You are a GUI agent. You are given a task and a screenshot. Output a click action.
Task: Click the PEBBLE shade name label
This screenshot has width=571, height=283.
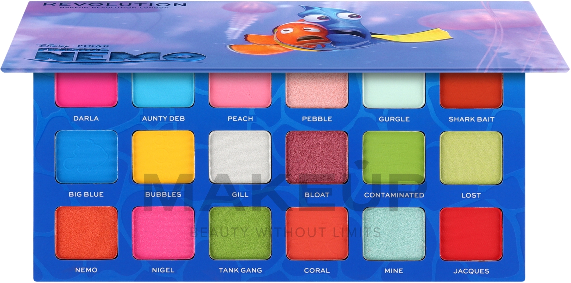317,119
